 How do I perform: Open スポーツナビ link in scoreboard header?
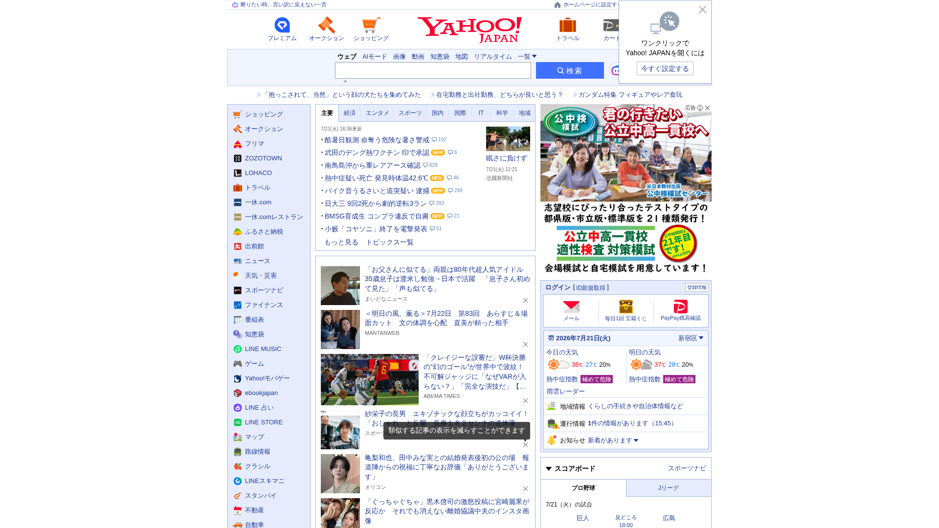pos(687,468)
